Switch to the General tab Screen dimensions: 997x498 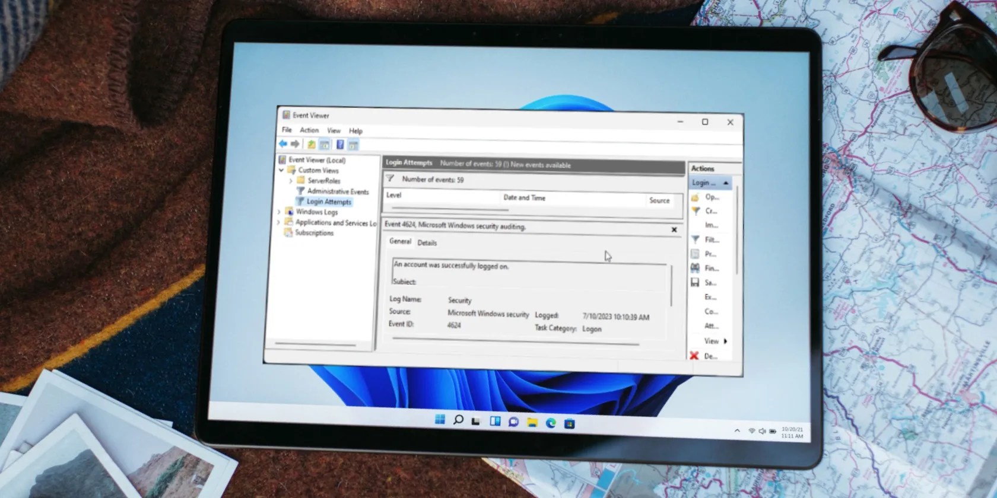click(399, 241)
